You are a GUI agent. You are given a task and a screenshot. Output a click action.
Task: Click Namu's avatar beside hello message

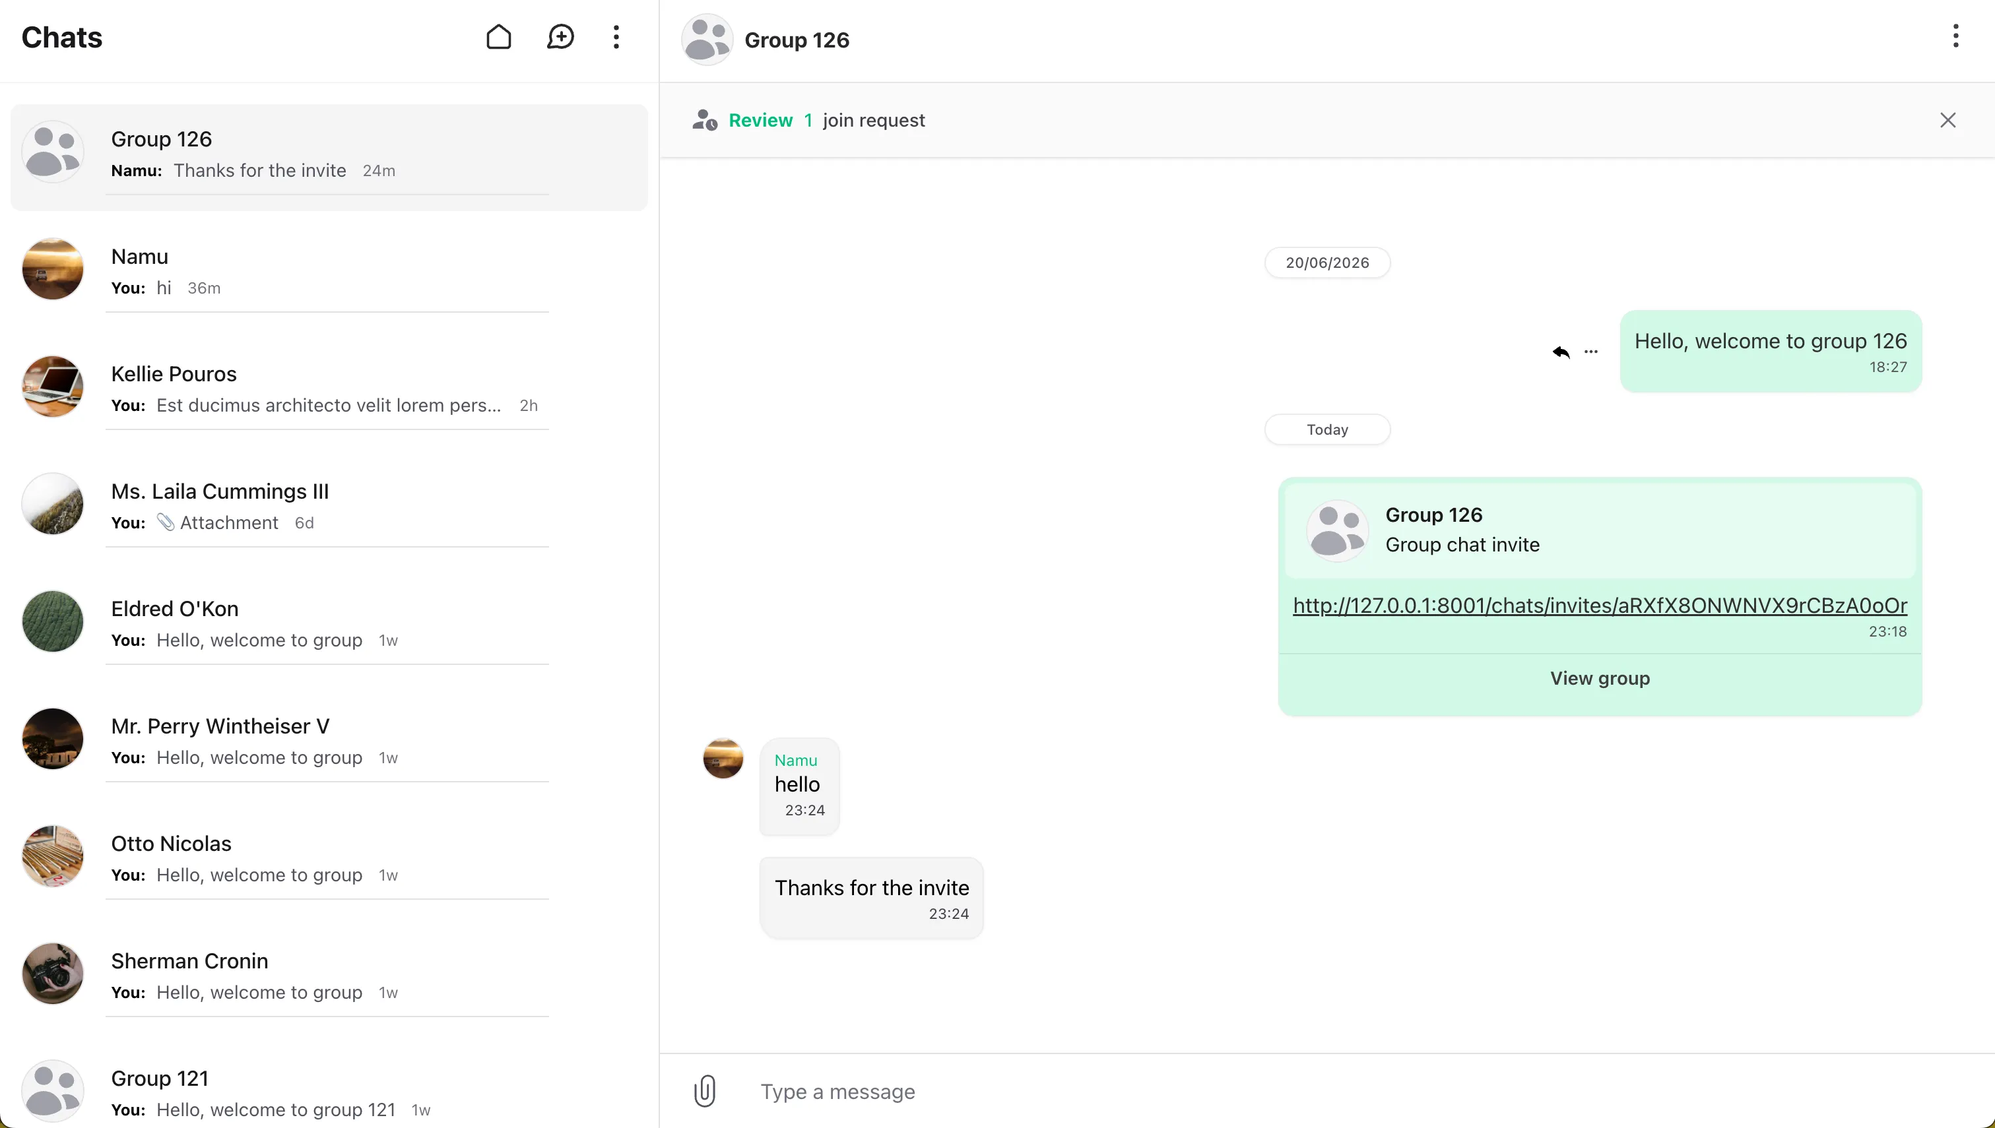pos(723,759)
